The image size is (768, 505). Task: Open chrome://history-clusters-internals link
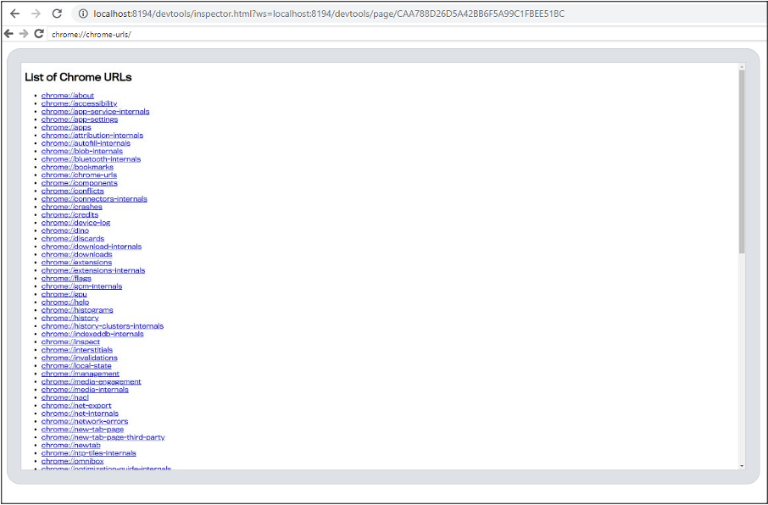[x=103, y=325]
